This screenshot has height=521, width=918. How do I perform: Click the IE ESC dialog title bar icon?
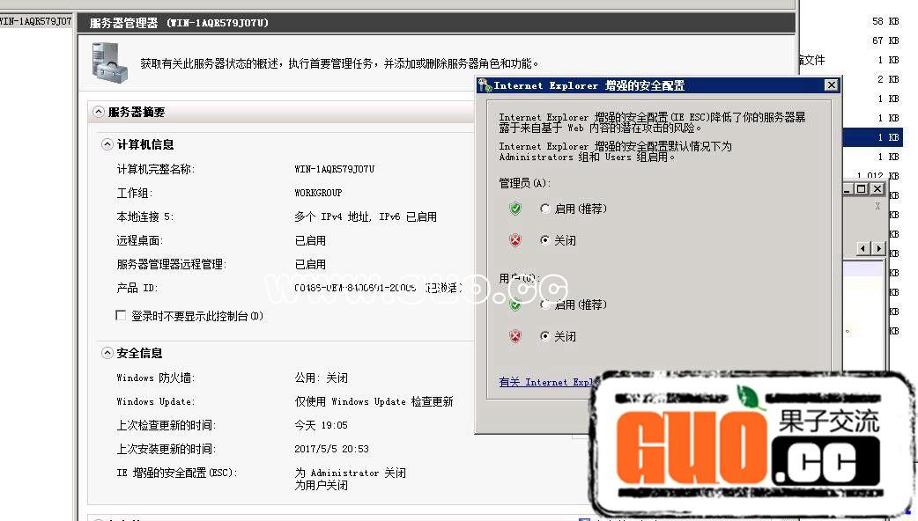(485, 85)
